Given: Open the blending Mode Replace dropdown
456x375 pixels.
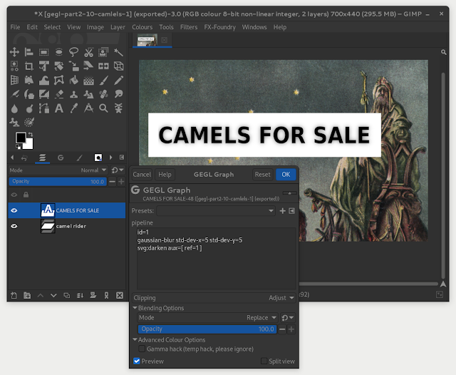Looking at the screenshot, I should tap(207, 318).
